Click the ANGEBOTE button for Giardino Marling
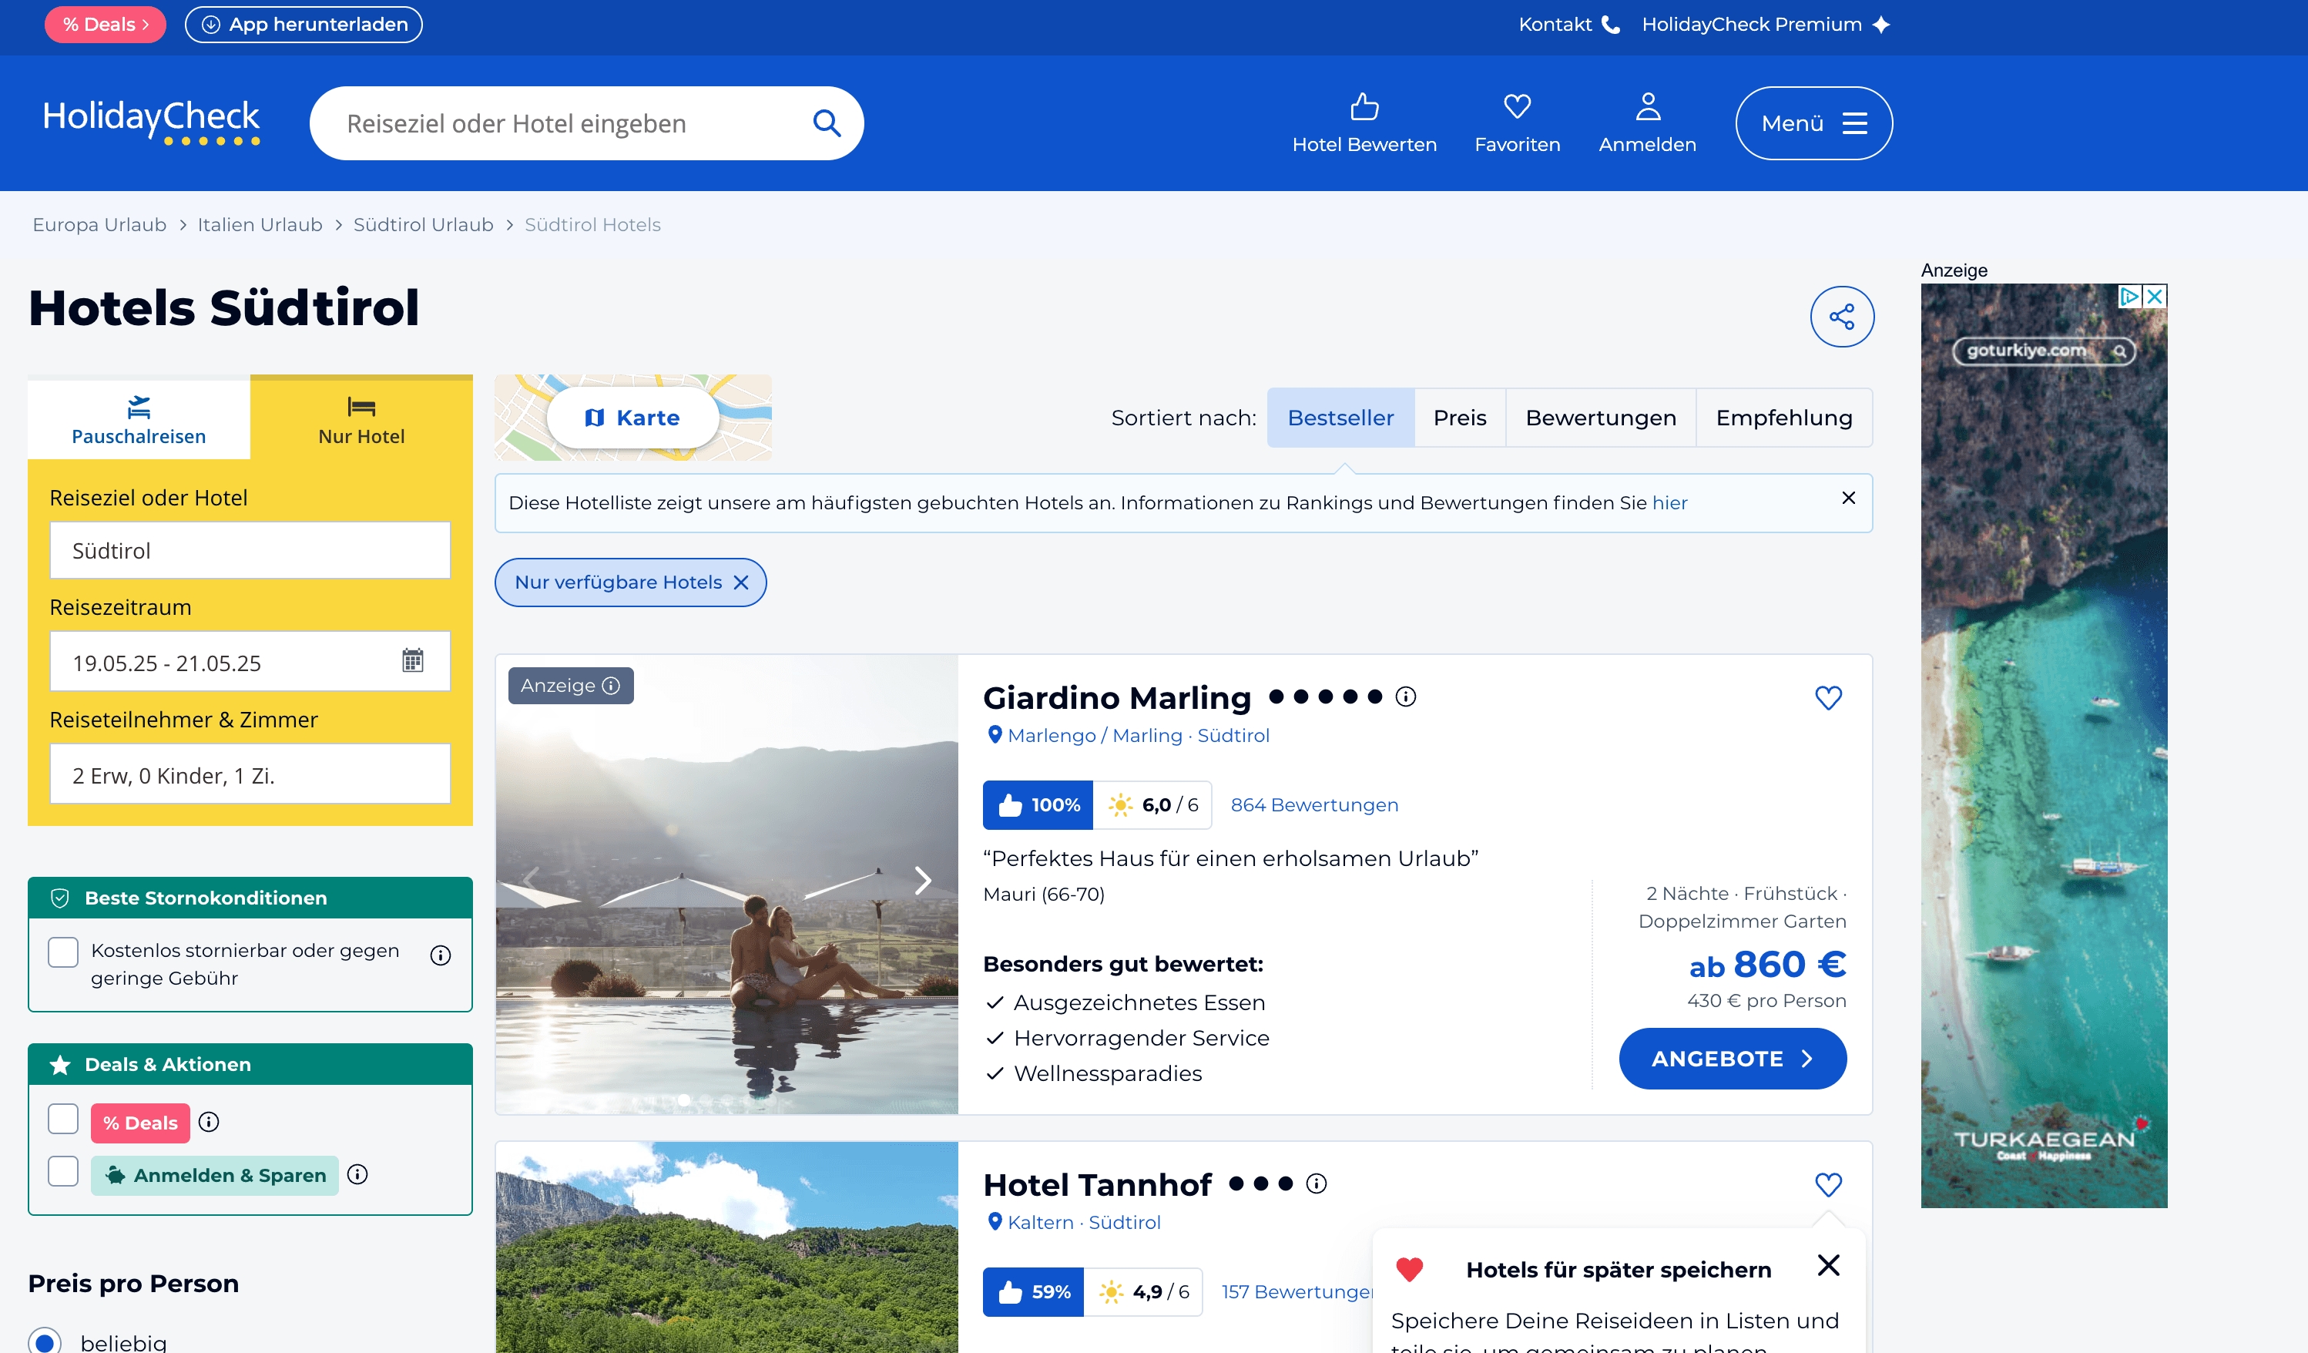2308x1353 pixels. (1731, 1059)
